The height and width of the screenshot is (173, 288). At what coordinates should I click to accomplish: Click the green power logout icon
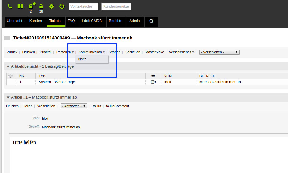point(62,6)
